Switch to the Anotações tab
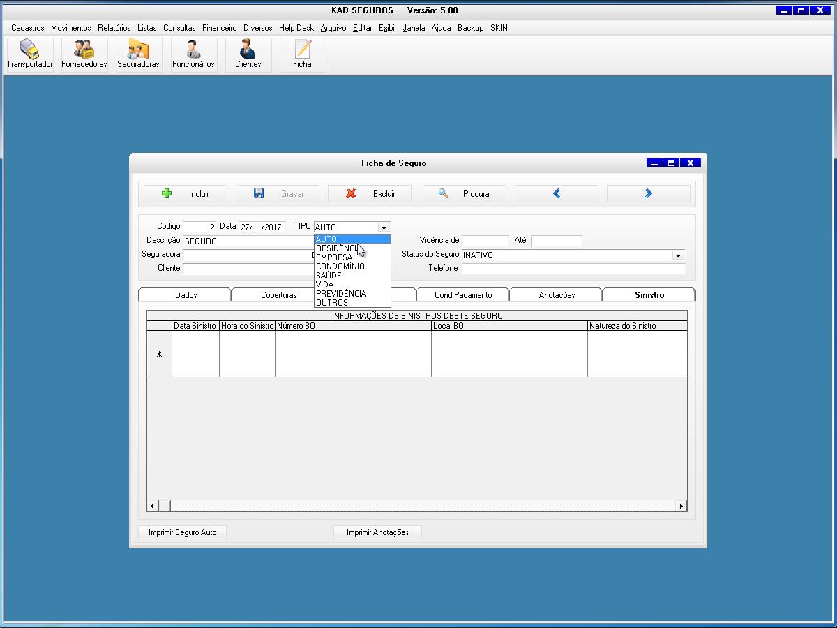Image resolution: width=837 pixels, height=628 pixels. tap(557, 295)
